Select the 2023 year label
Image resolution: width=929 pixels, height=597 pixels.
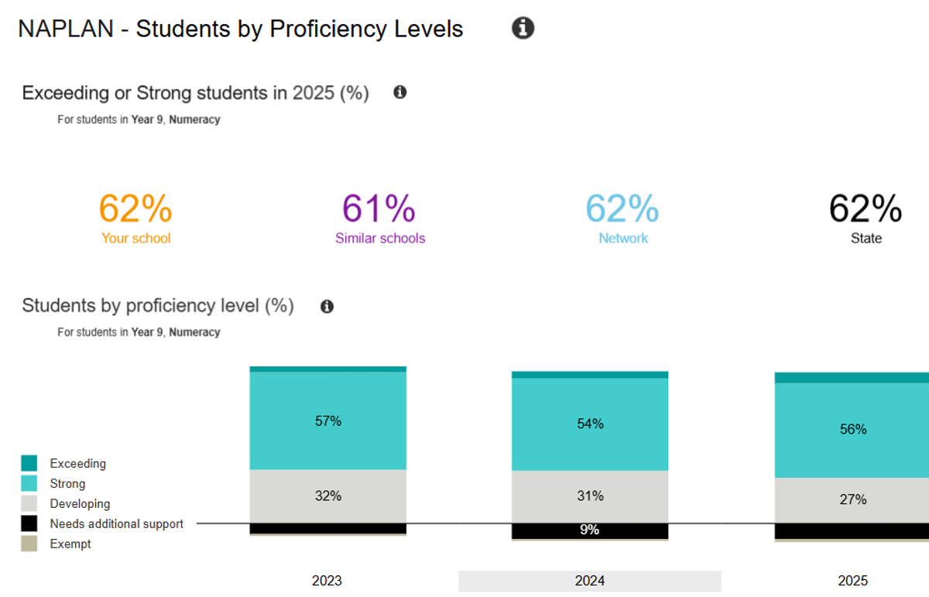pyautogui.click(x=327, y=581)
